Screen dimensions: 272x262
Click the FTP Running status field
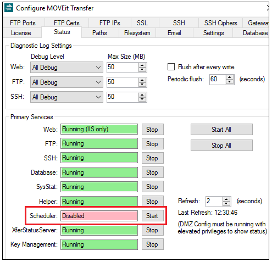coord(99,143)
